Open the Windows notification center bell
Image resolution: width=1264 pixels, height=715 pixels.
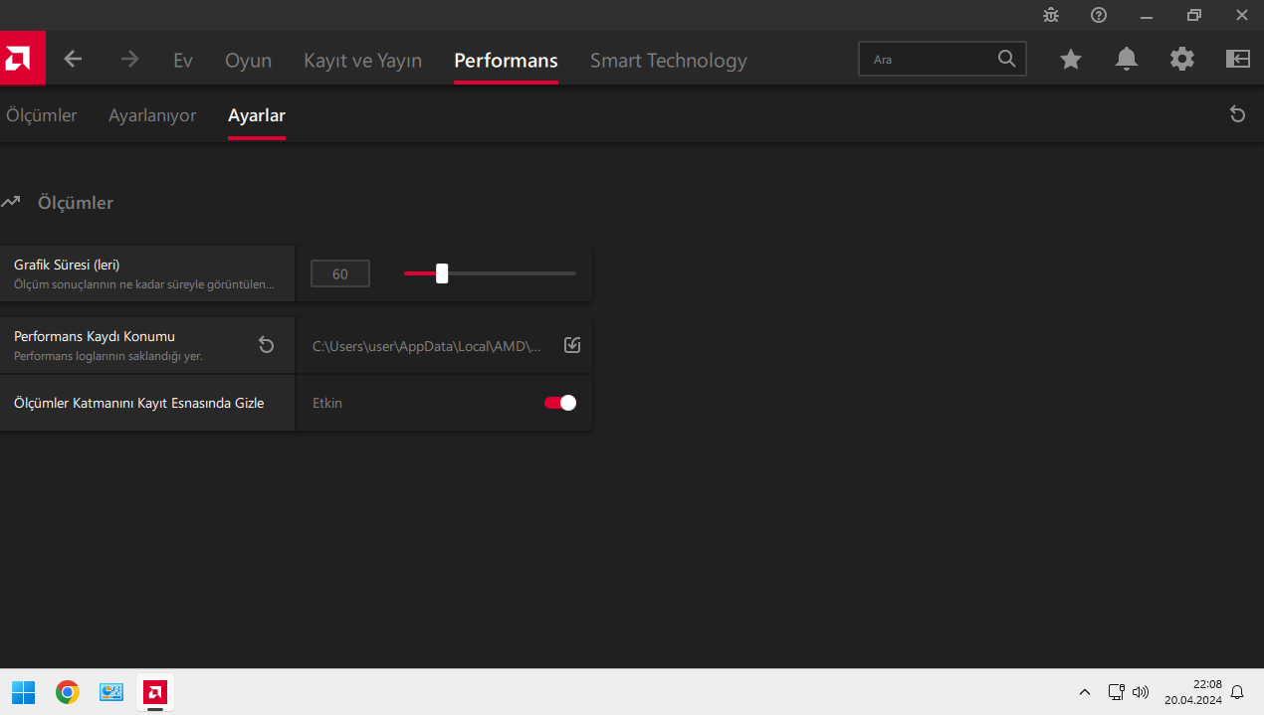pos(1237,692)
